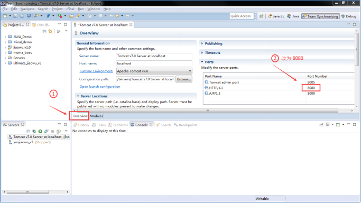Screen dimensions: 361x203
Task: Click Collapse All in Project Explorer
Action: [x=44, y=31]
